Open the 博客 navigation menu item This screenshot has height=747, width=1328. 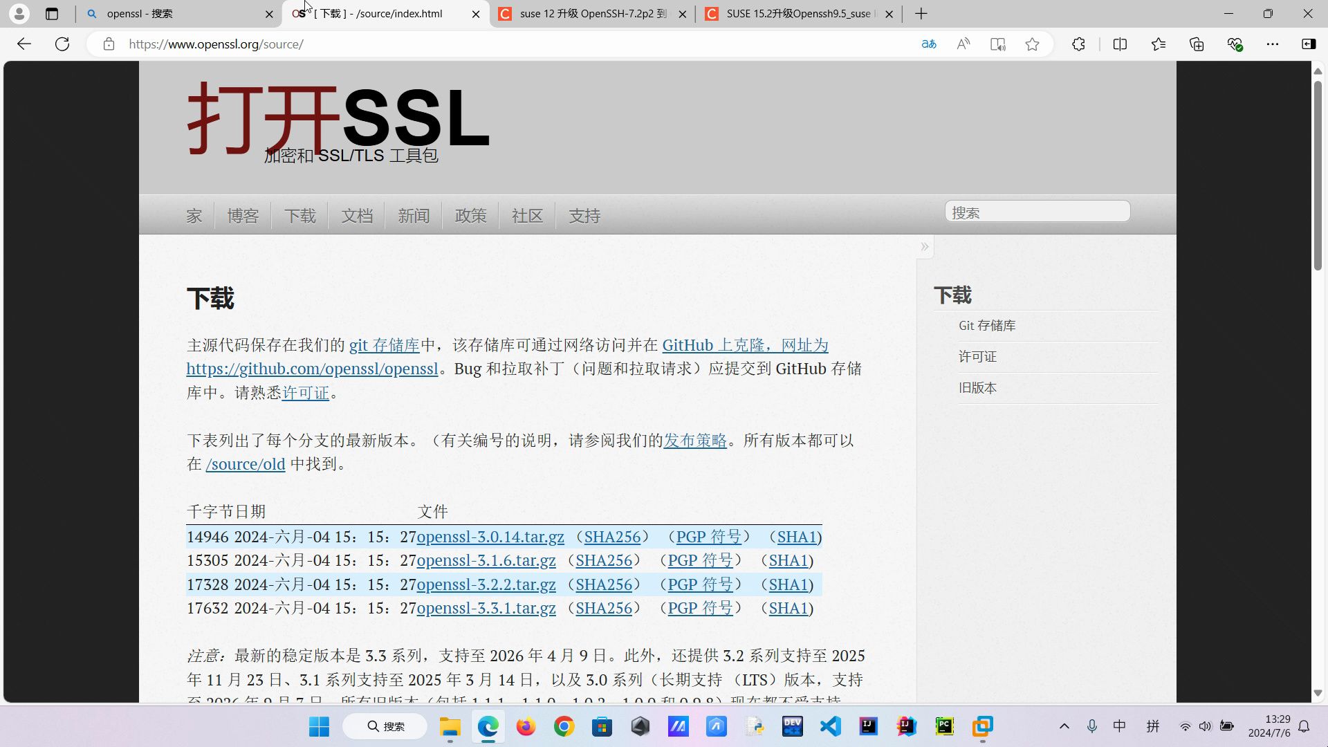tap(243, 216)
